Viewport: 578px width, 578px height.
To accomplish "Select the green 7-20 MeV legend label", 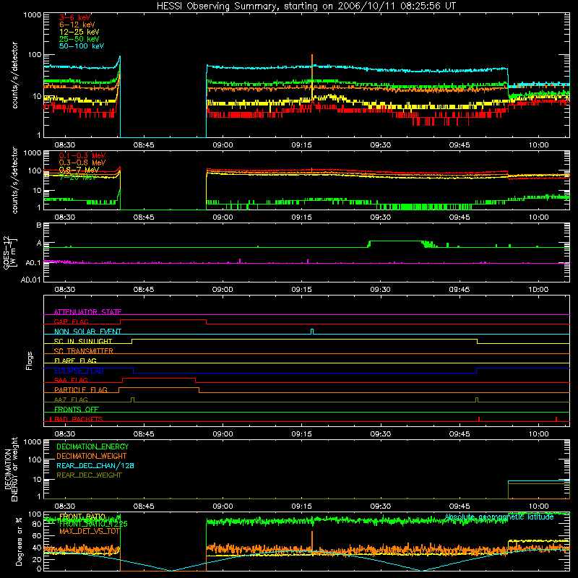I will coord(78,177).
